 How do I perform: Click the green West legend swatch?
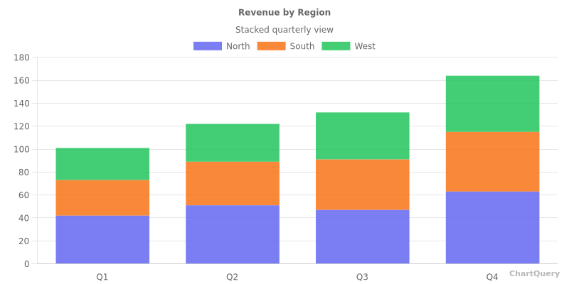(x=336, y=46)
